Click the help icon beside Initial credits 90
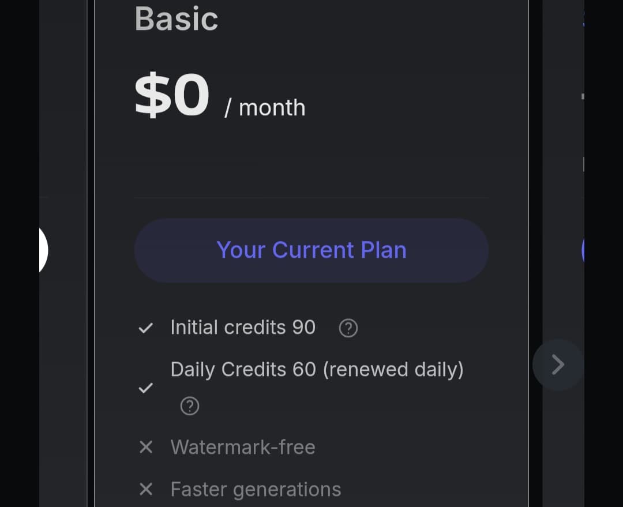 tap(348, 328)
